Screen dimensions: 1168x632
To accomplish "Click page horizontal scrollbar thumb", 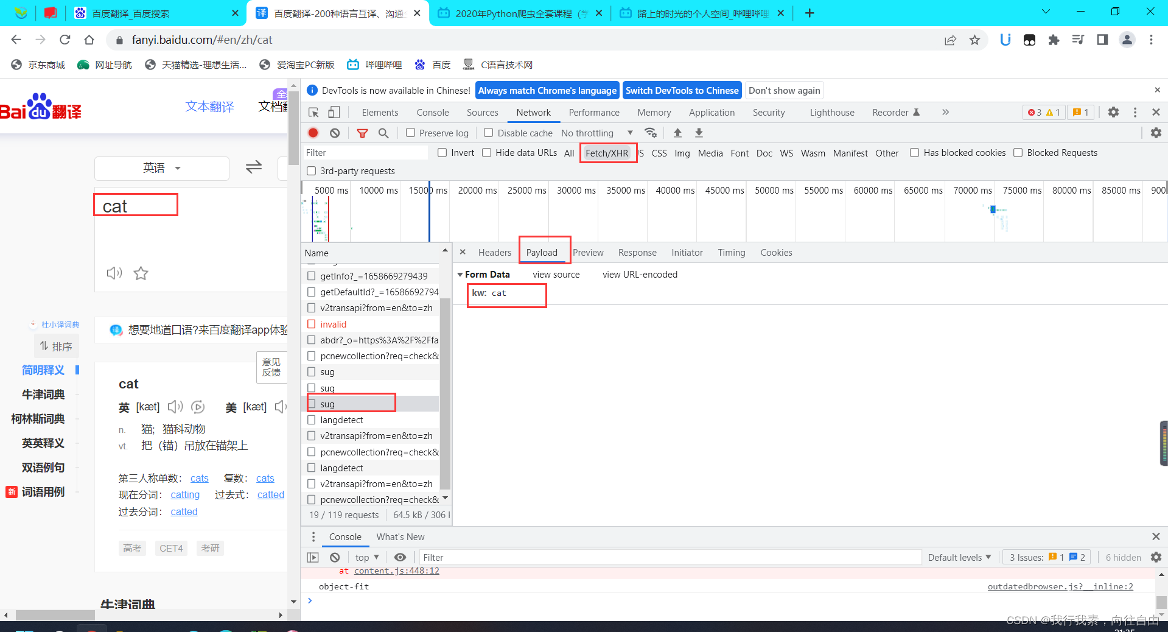I will pyautogui.click(x=55, y=615).
